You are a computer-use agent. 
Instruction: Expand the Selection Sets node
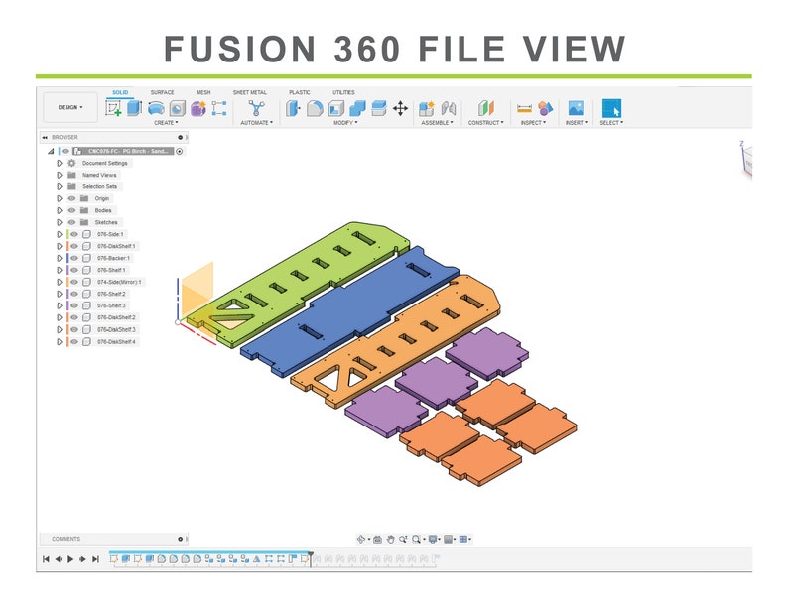[x=60, y=186]
